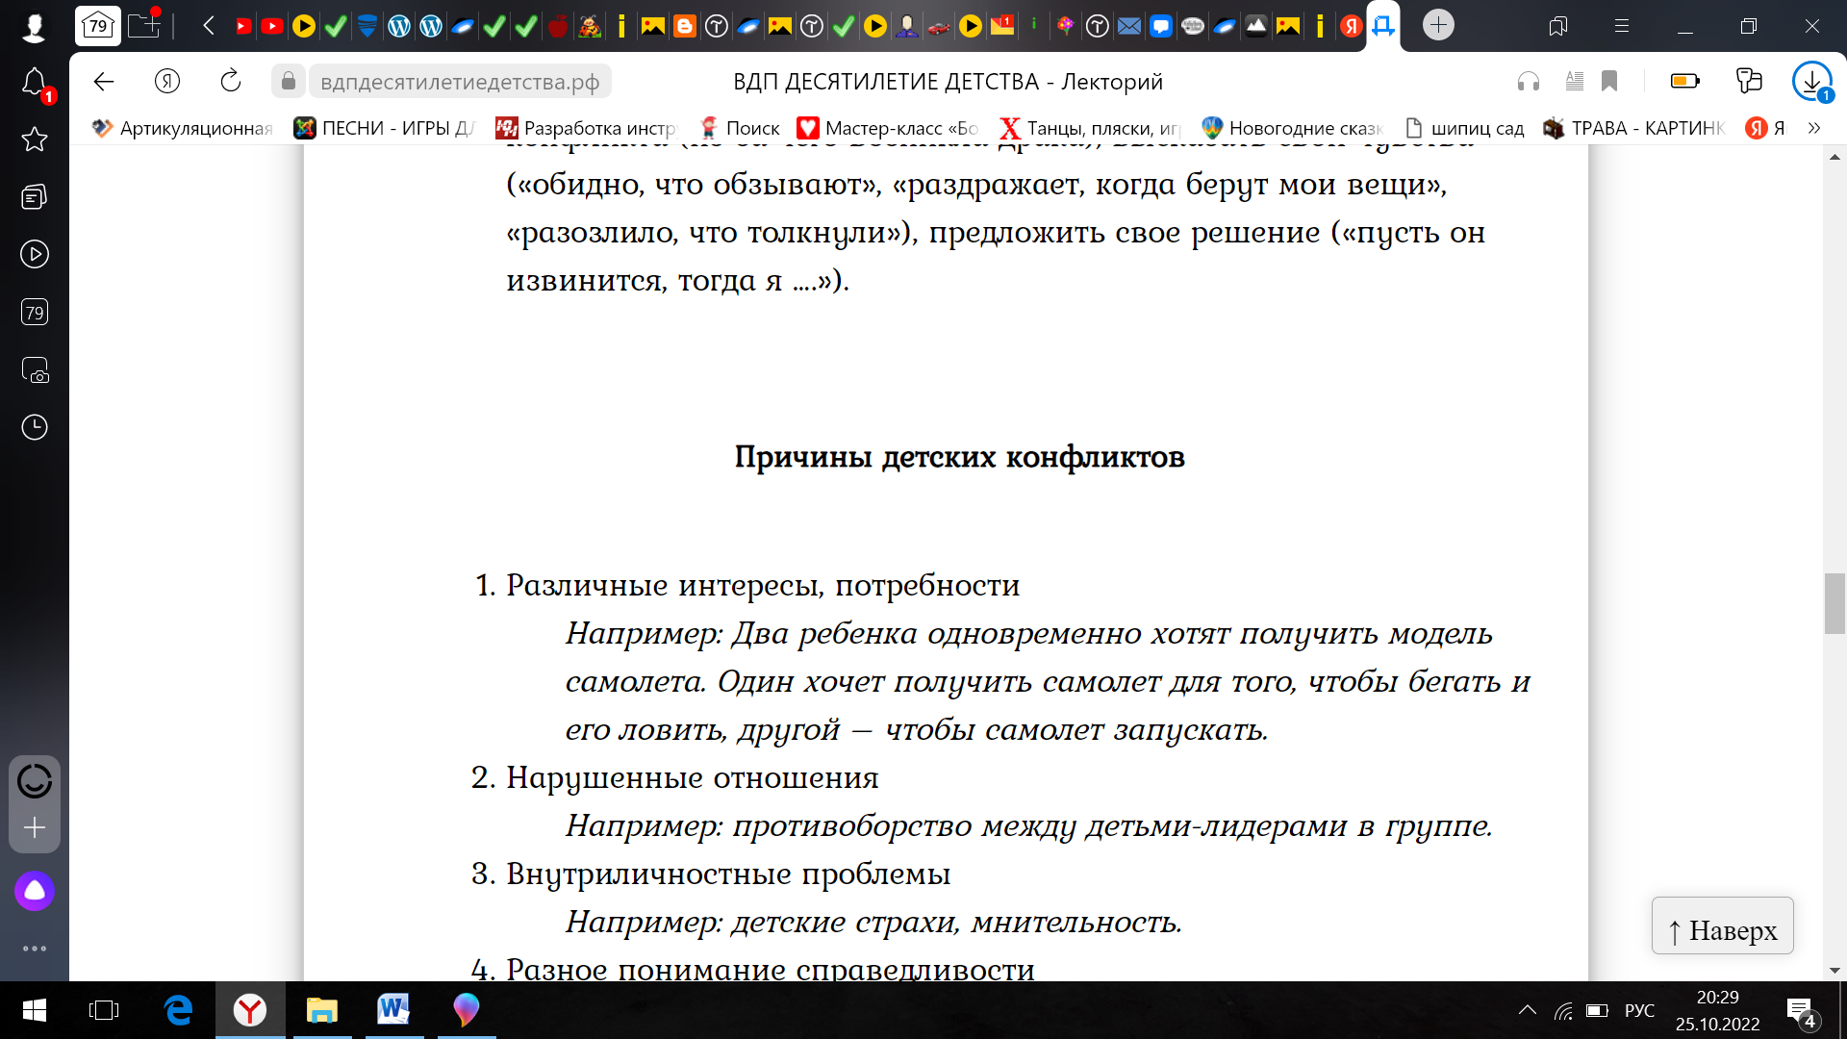Open bookmark 'шипиц сад'

click(1464, 128)
